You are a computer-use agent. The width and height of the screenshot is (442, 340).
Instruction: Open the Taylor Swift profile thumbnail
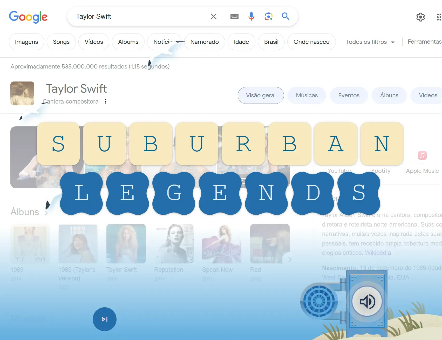[x=22, y=93]
